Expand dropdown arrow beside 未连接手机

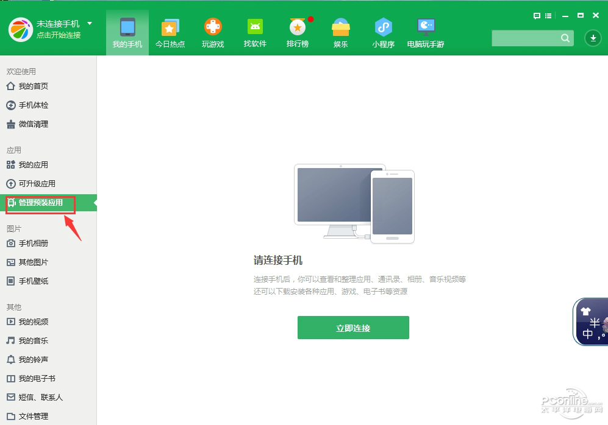point(90,24)
